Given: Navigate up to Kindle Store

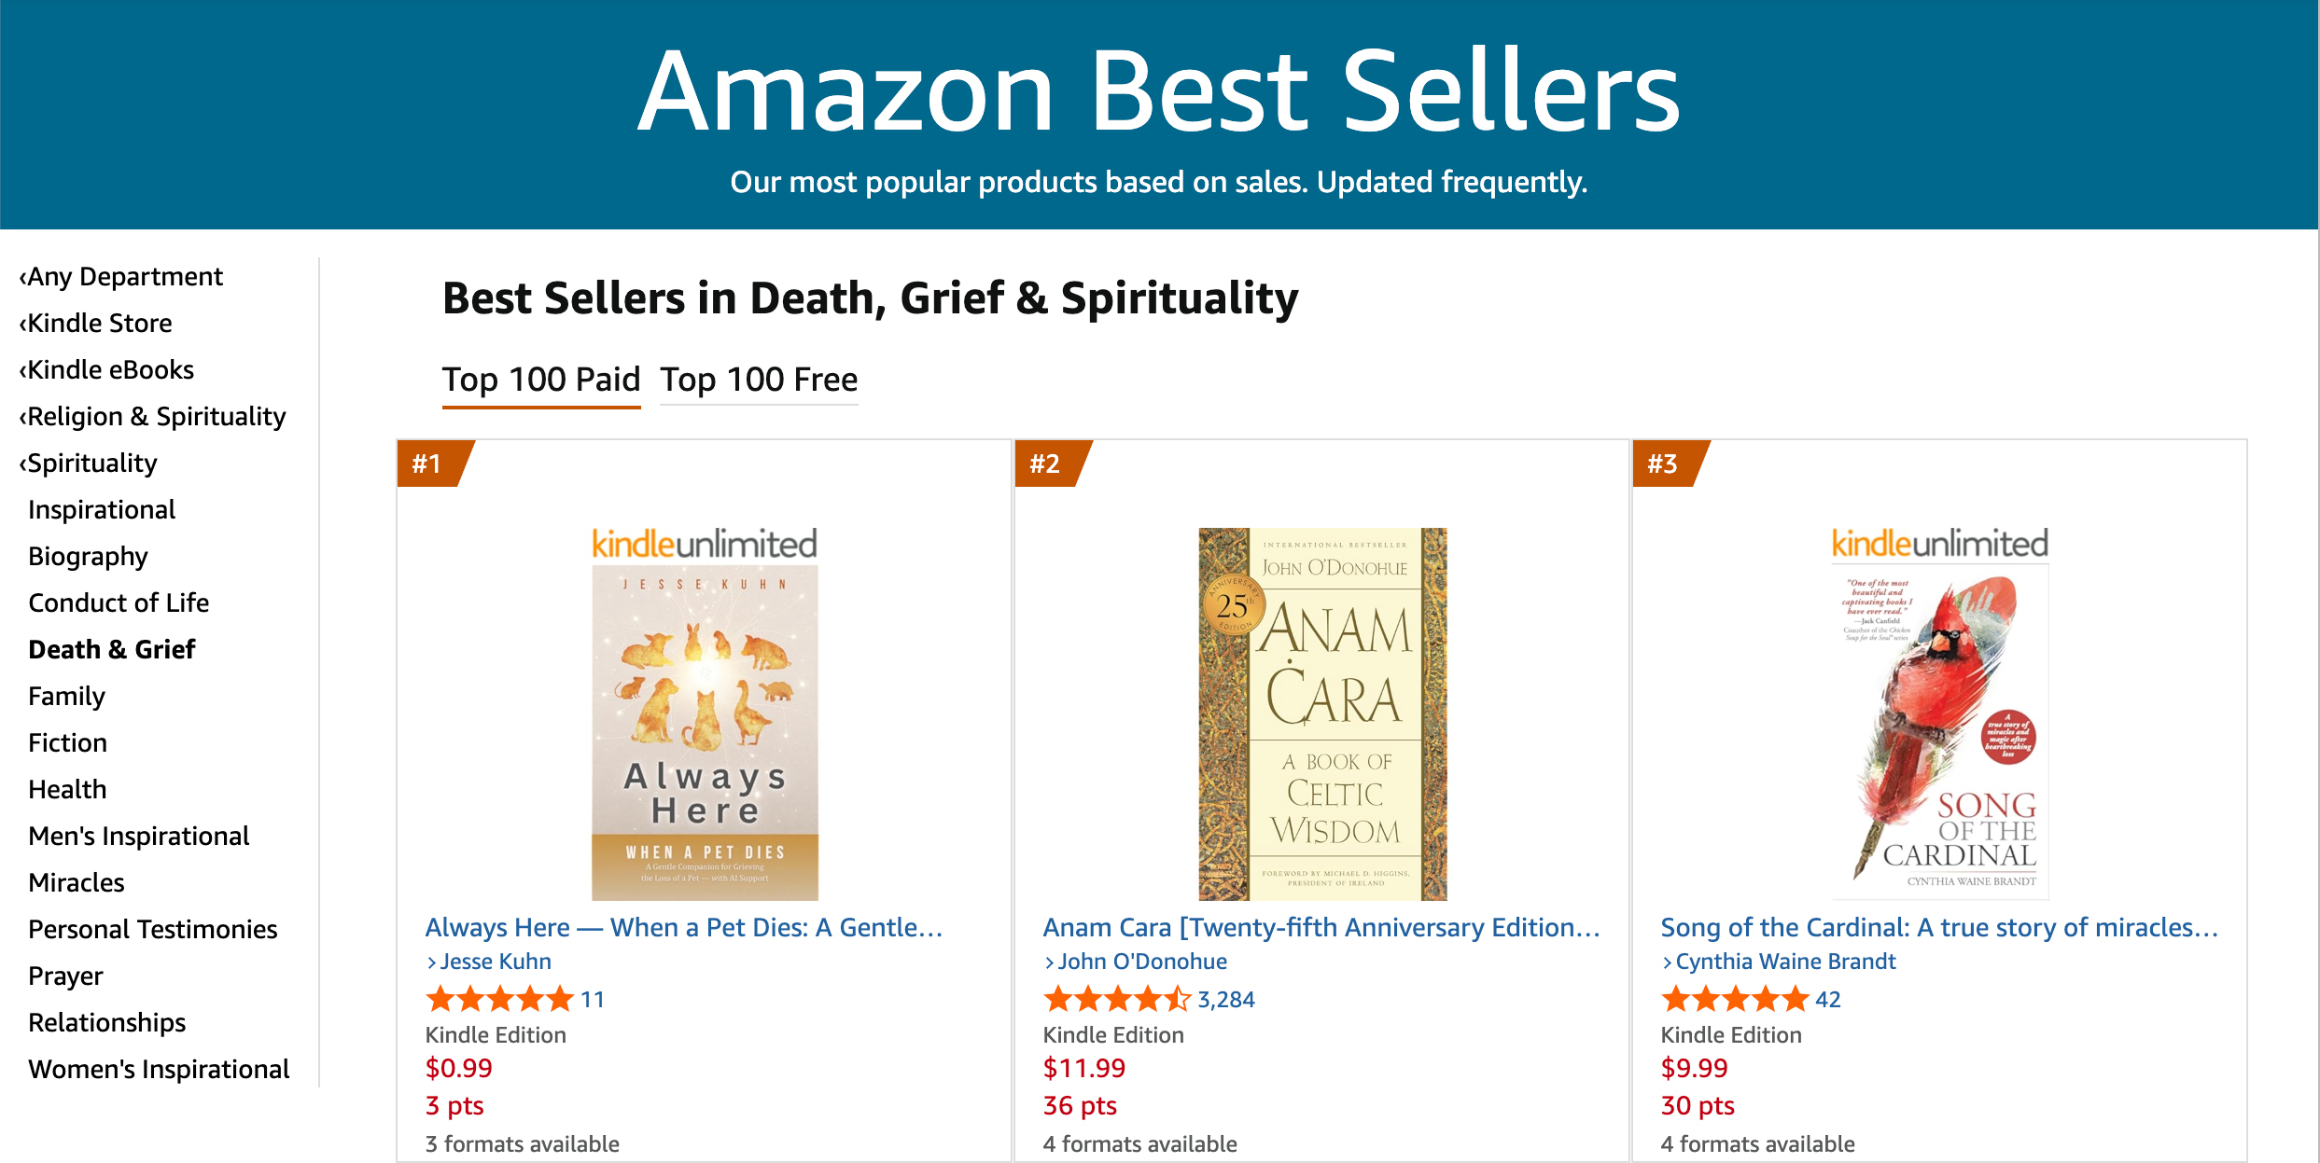Looking at the screenshot, I should point(99,324).
